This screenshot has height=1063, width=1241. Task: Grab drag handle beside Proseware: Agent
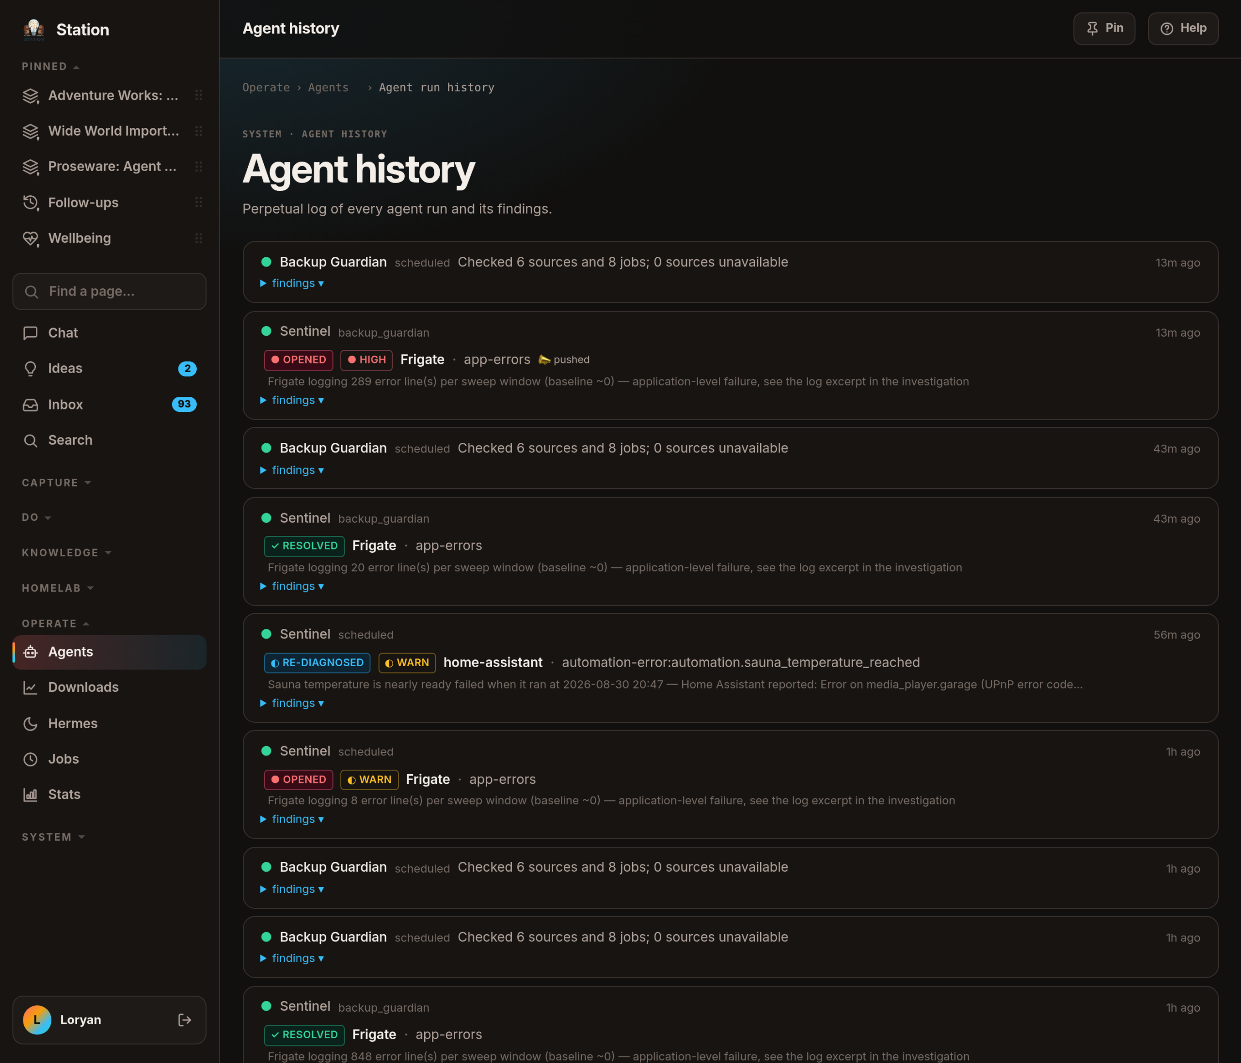coord(198,166)
